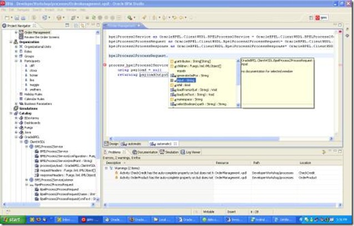
Task: Open the Navigate menu
Action: click(x=23, y=10)
